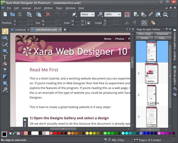This screenshot has height=143, width=178.
Task: Choose the Rectangle shape tool
Action: click(x=5, y=51)
